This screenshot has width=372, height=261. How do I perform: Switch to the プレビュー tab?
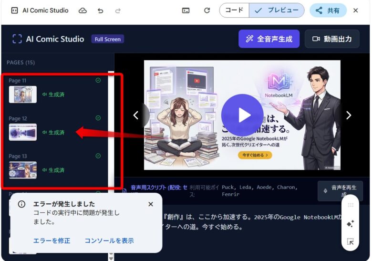click(x=277, y=10)
